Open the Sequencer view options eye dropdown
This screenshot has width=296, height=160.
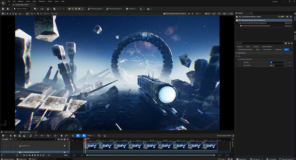[x=42, y=136]
